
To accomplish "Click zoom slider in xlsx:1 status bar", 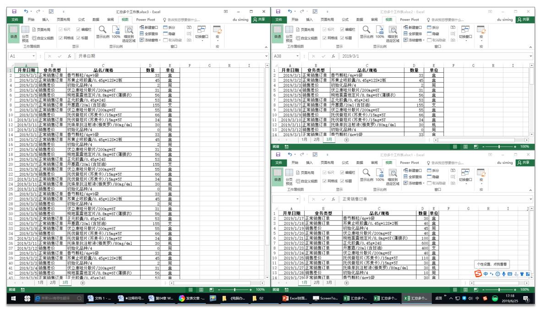I will click(x=499, y=290).
